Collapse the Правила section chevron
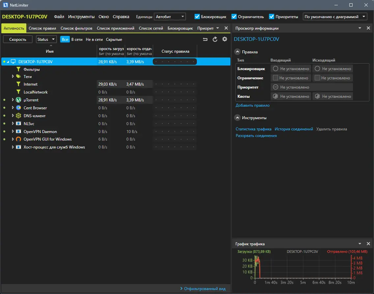The width and height of the screenshot is (374, 294). point(237,52)
